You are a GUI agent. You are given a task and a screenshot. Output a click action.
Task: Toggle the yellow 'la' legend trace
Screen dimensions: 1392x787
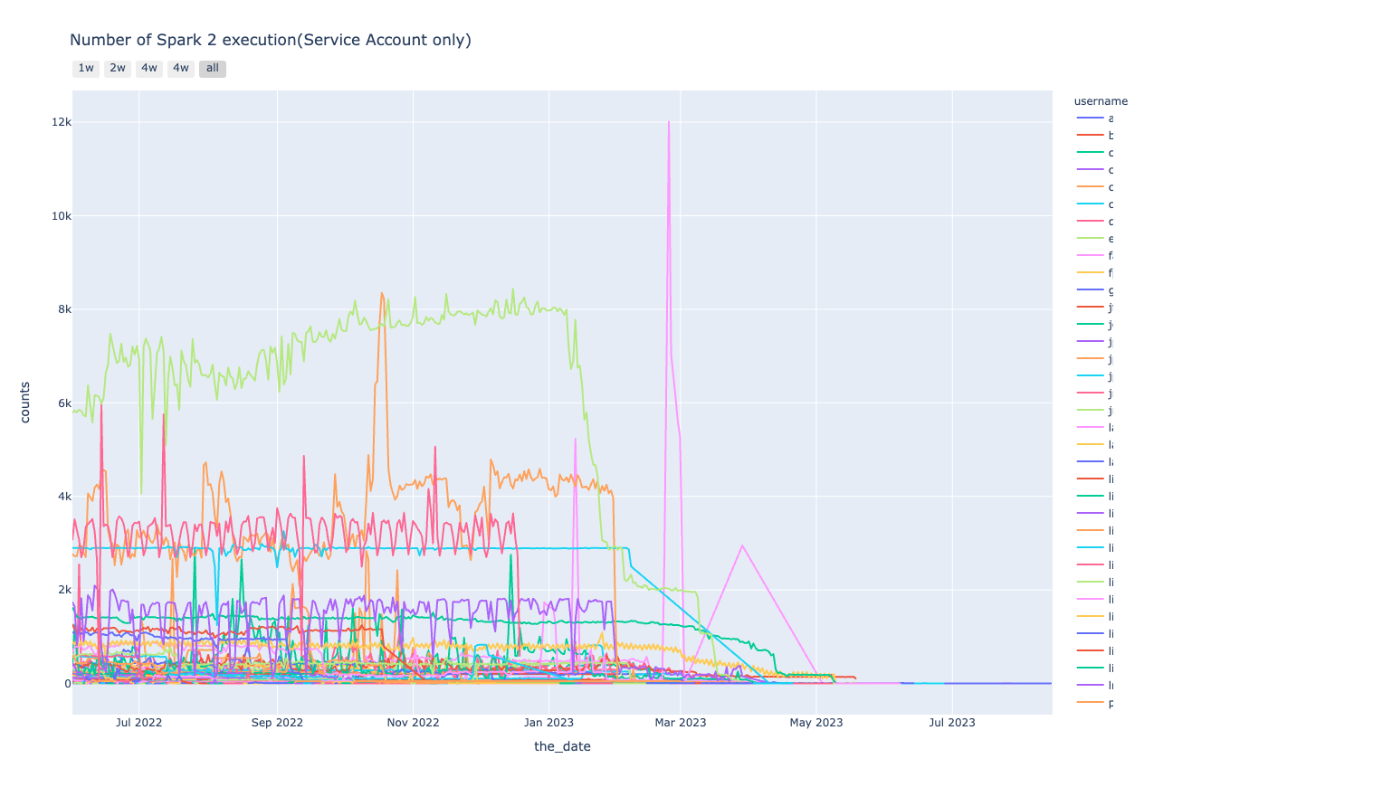1095,445
